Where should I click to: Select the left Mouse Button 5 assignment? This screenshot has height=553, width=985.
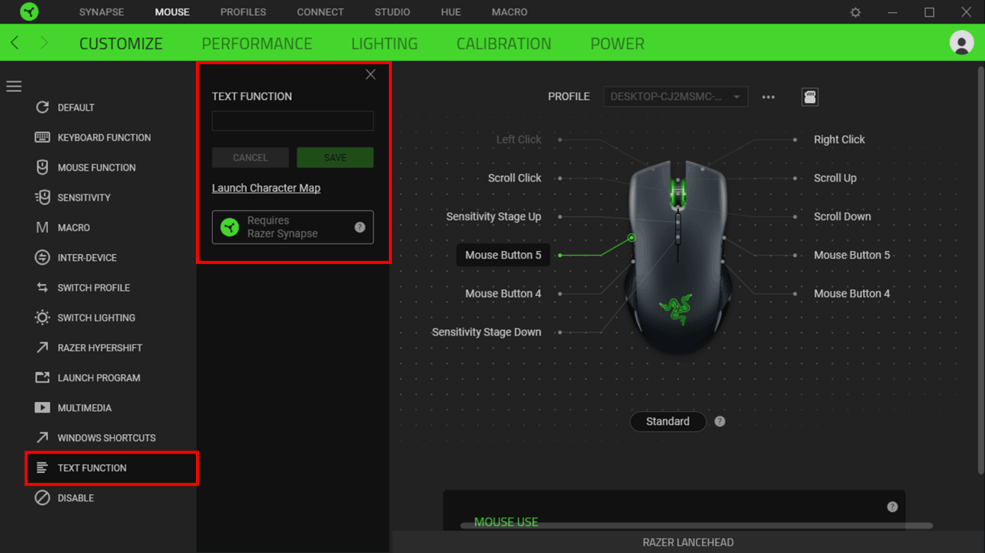503,255
